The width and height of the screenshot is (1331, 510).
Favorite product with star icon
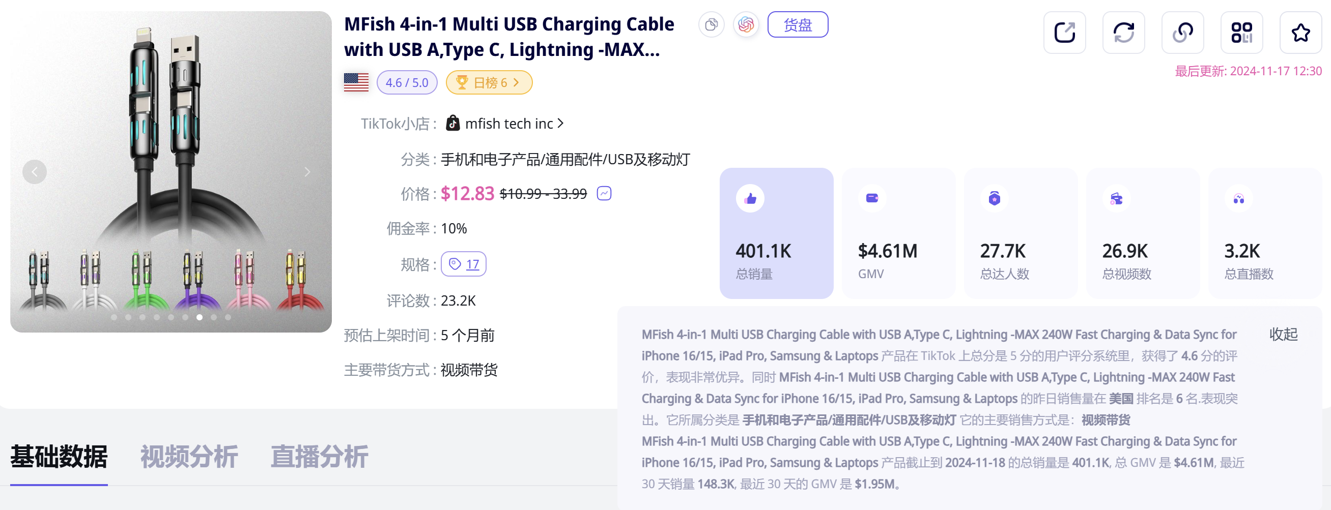[x=1300, y=33]
